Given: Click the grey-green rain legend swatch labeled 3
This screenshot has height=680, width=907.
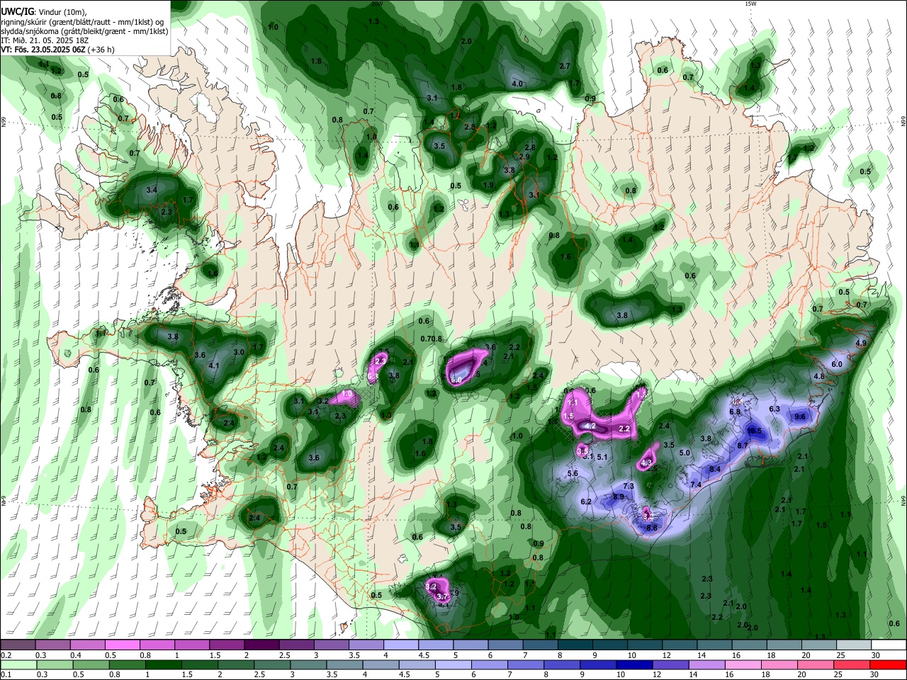Looking at the screenshot, I should point(308,665).
